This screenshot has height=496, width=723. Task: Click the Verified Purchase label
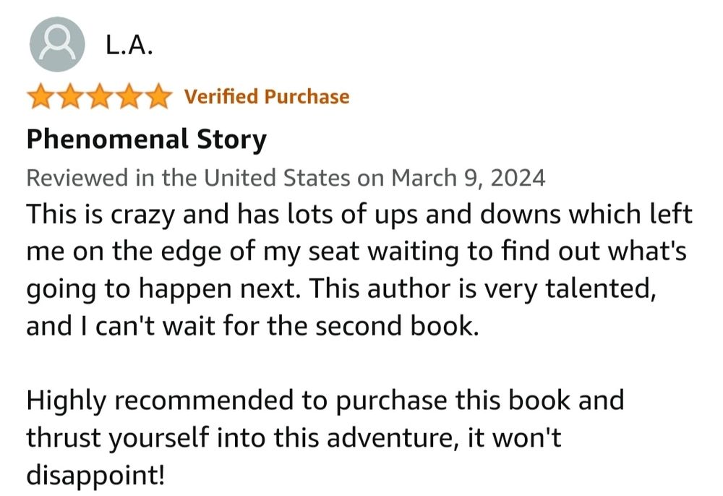pyautogui.click(x=267, y=96)
